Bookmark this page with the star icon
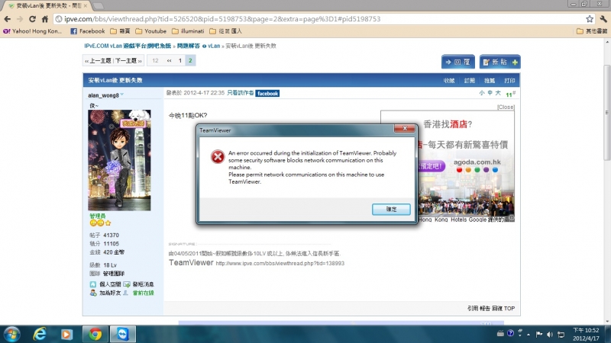 (x=590, y=19)
